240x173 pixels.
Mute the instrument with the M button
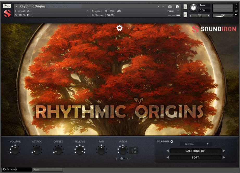pyautogui.click(x=185, y=15)
